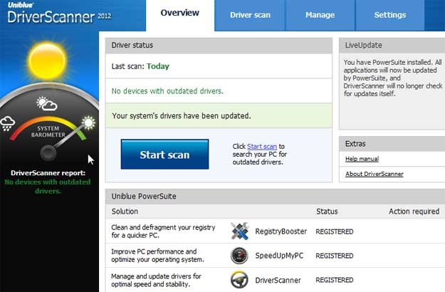Screen dimensions: 445x292
Task: Select the RegistryBooster product name
Action: click(x=281, y=231)
